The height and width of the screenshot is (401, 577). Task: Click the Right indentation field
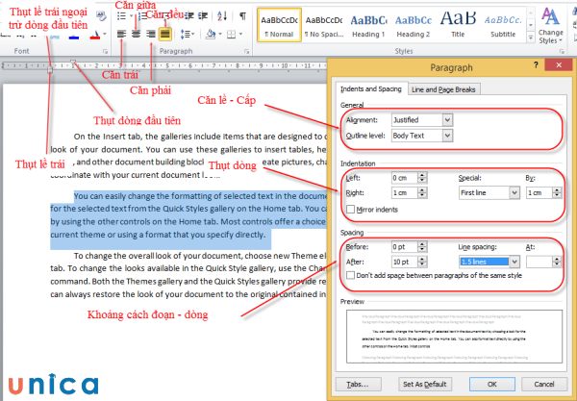coord(404,192)
